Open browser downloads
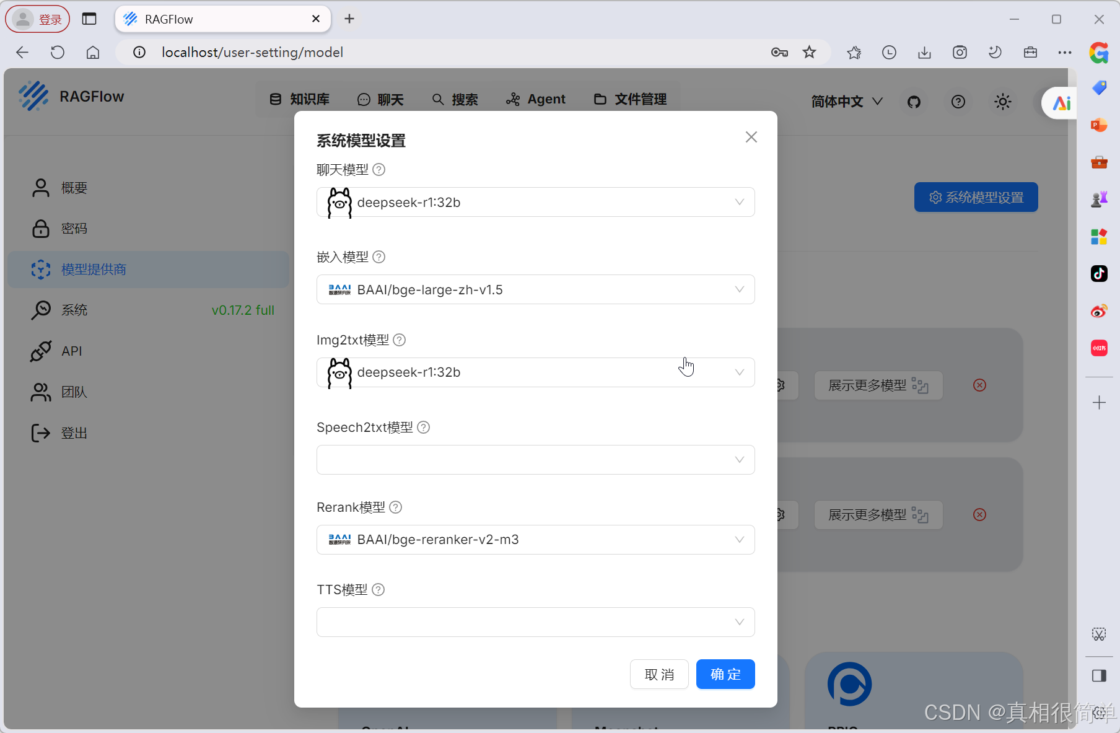 tap(924, 53)
